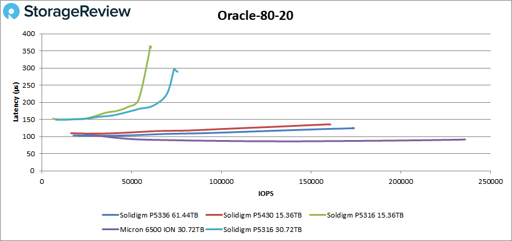Click the 200000 label on IOPS axis
This screenshot has width=512, height=241.
tap(401, 182)
